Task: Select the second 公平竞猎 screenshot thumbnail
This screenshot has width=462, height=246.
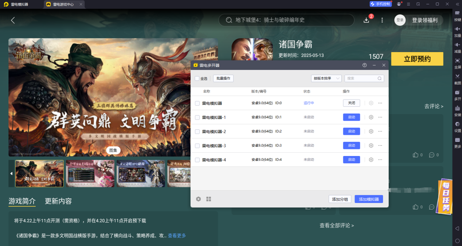Action: coord(90,173)
